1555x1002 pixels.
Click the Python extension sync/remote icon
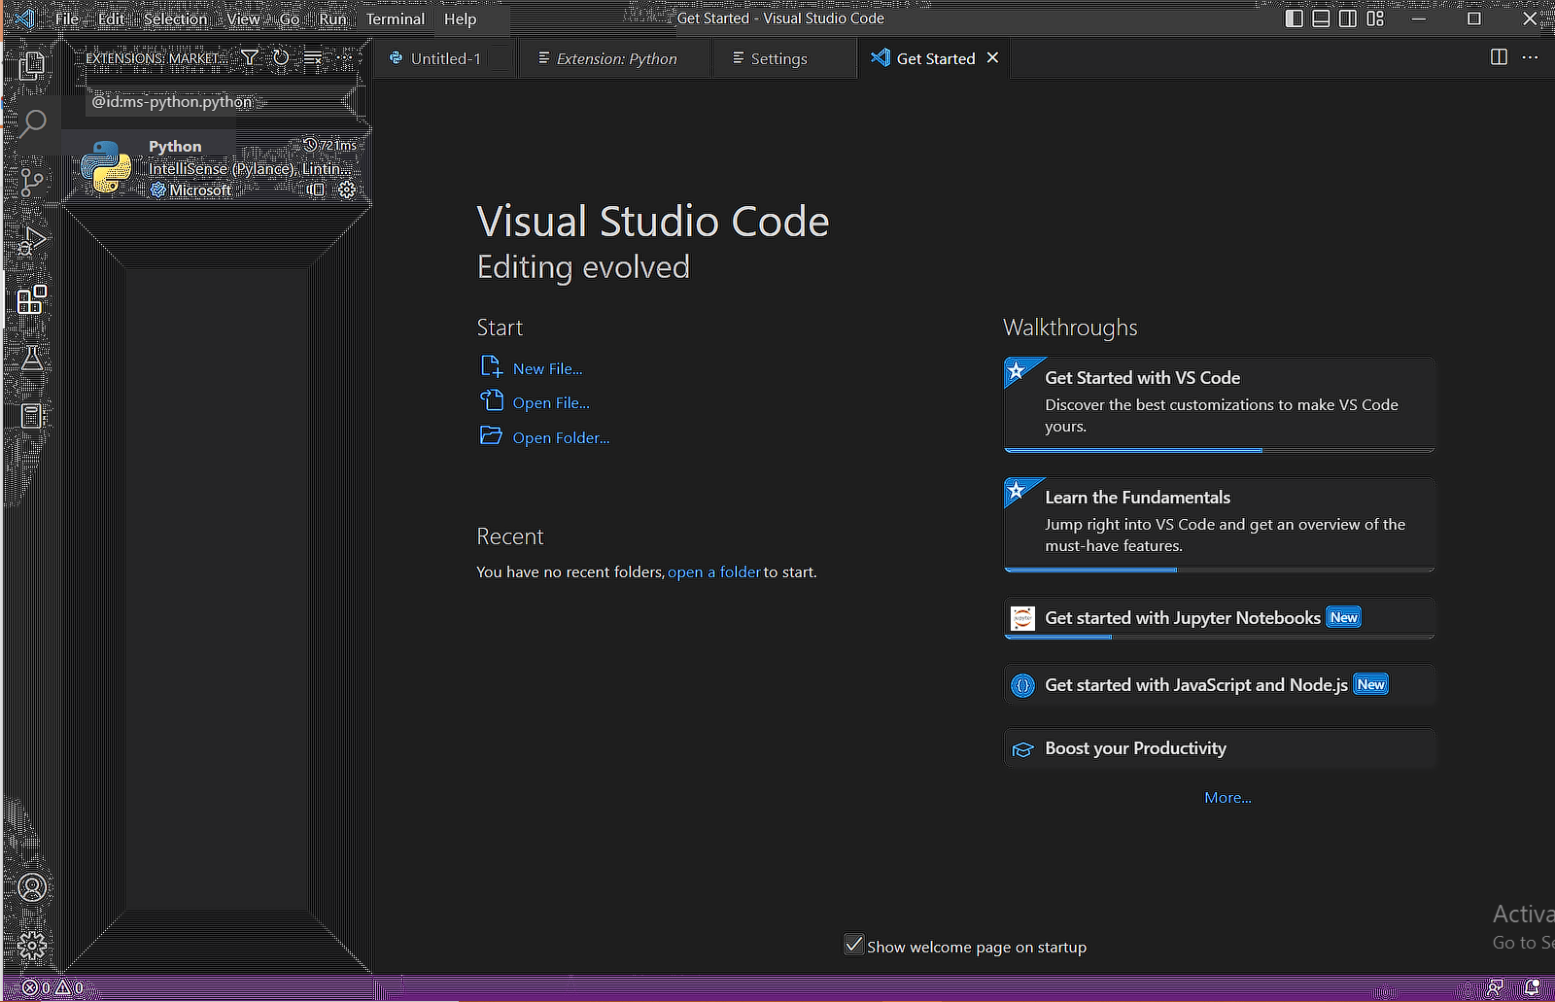(x=316, y=190)
